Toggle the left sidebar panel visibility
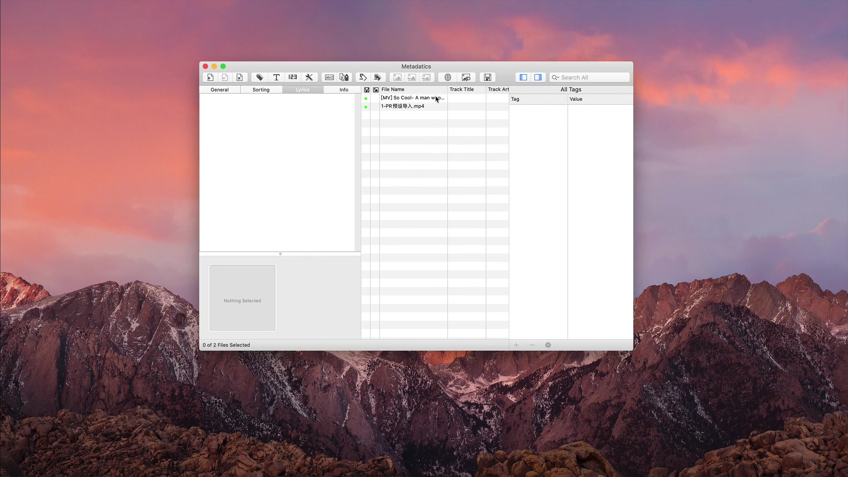 (523, 77)
